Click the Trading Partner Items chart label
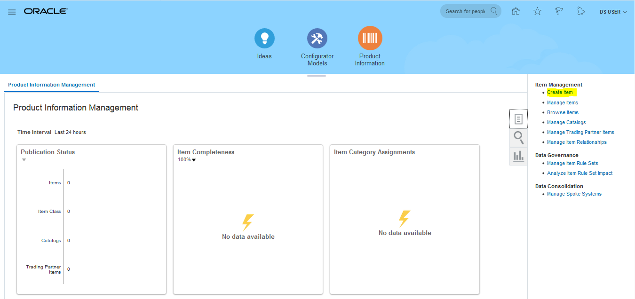 44,269
